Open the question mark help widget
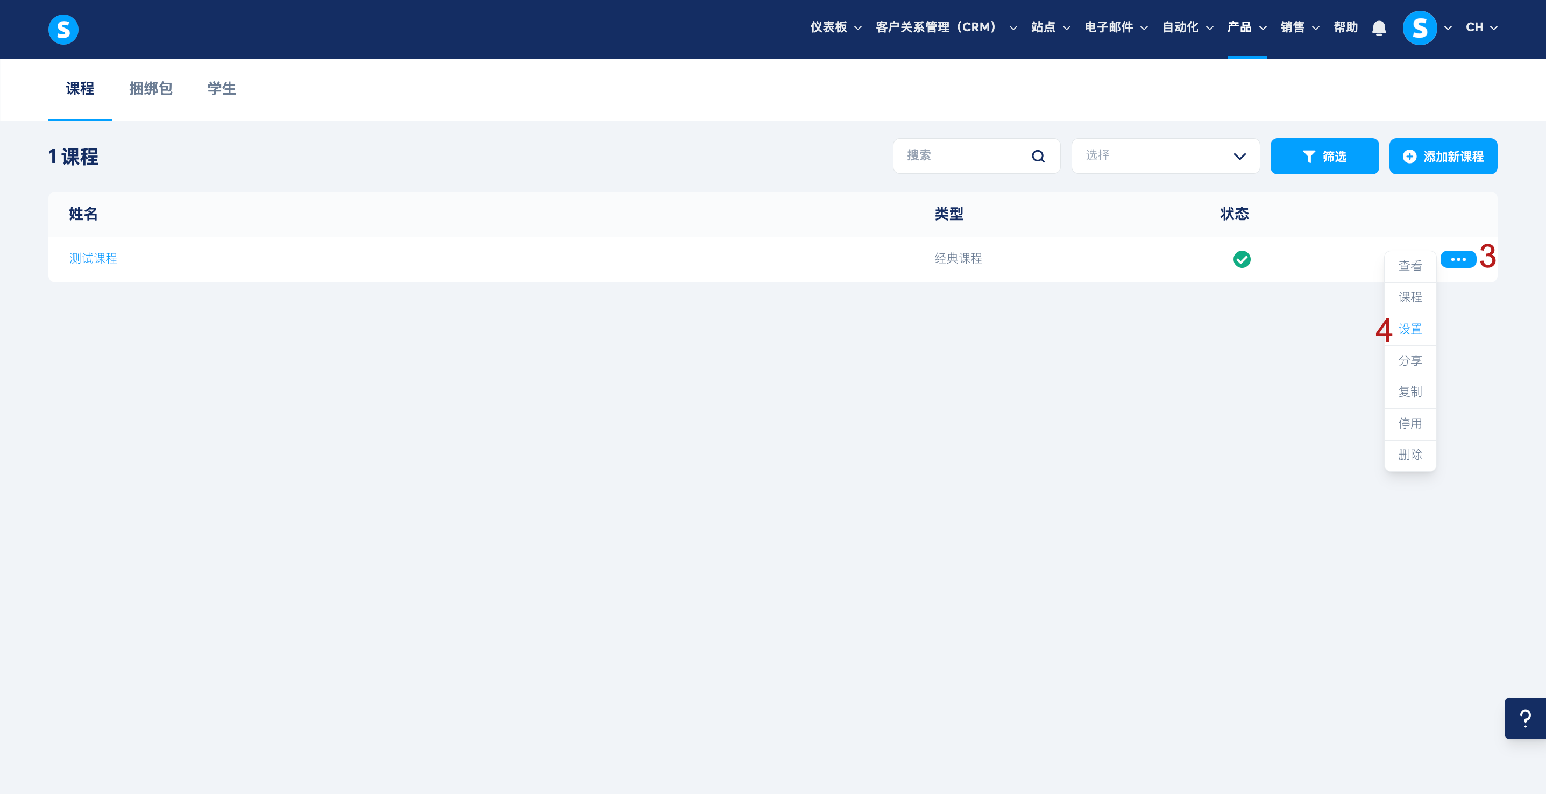 click(x=1524, y=718)
